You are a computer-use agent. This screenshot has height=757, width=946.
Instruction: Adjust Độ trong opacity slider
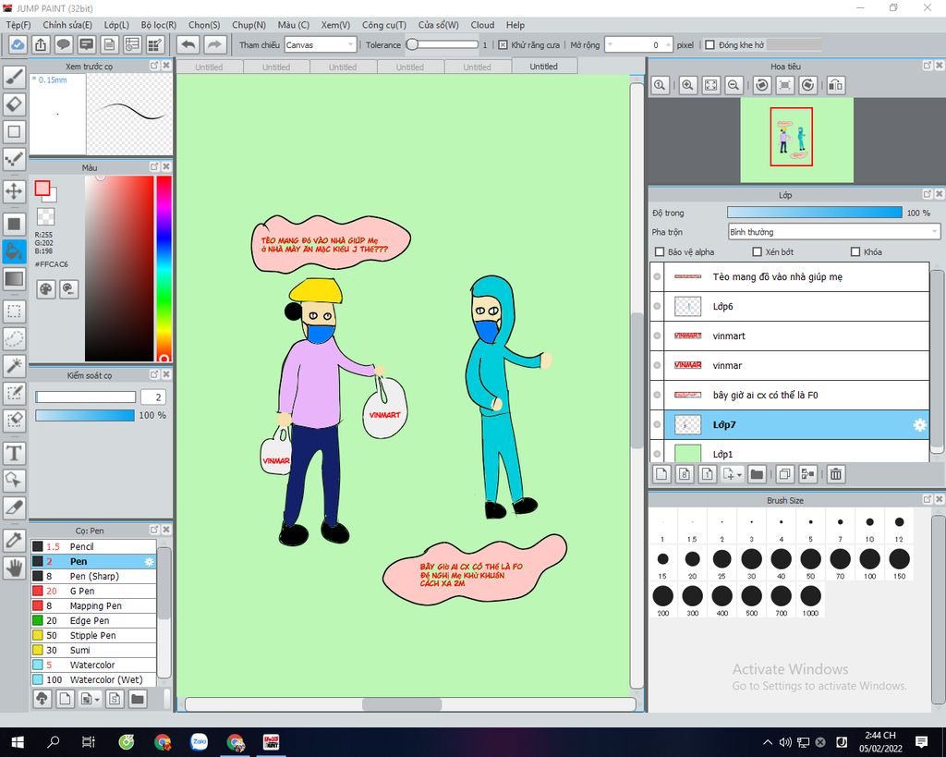tap(815, 213)
